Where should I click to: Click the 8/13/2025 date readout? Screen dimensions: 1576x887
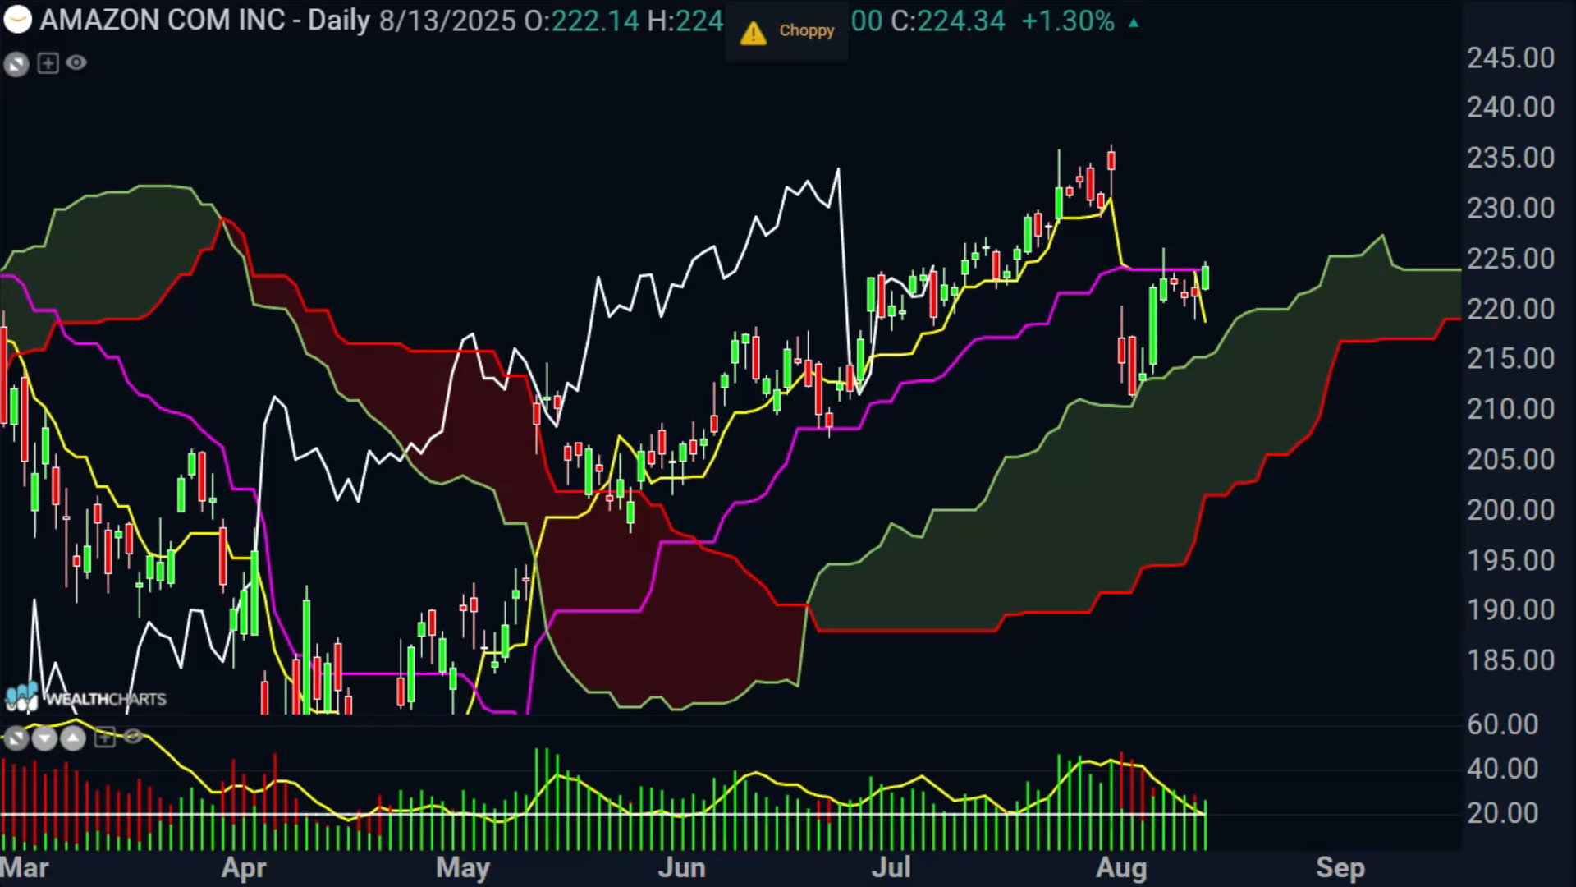tap(447, 21)
